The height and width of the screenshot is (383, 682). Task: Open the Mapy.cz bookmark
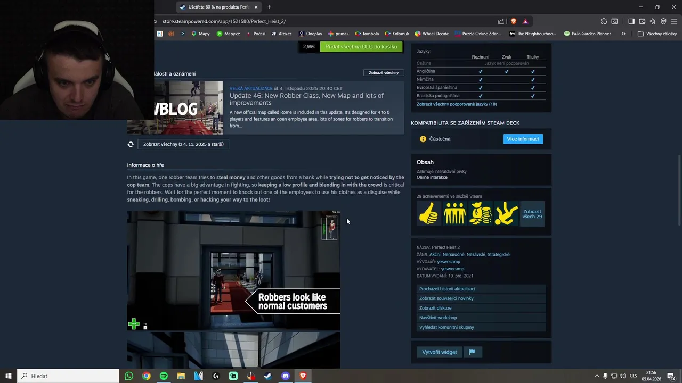(x=228, y=34)
